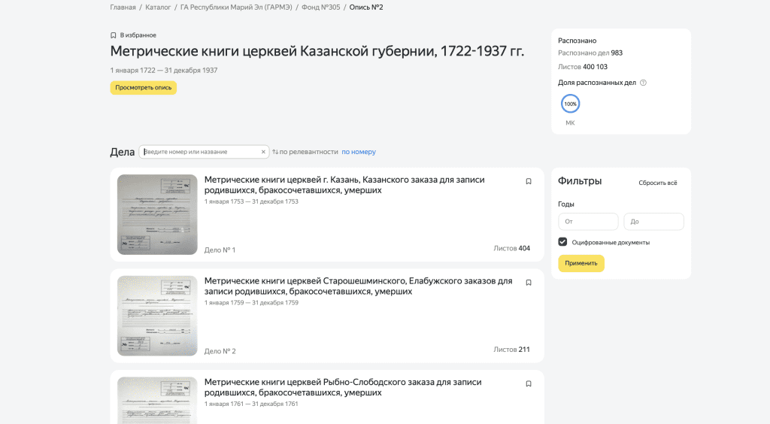The height and width of the screenshot is (424, 770).
Task: Focus the 'От' year input field
Action: pyautogui.click(x=588, y=222)
